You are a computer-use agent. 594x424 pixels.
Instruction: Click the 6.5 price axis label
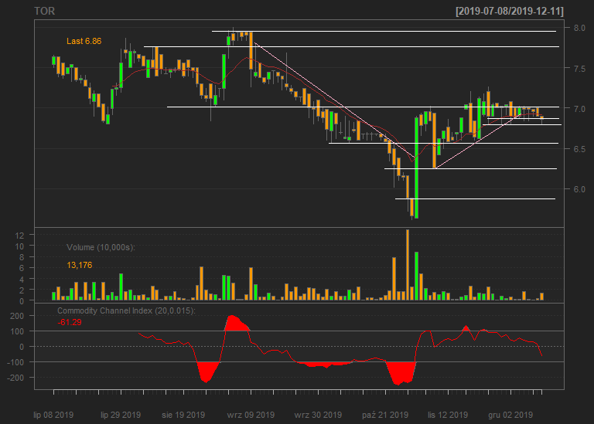pyautogui.click(x=579, y=149)
